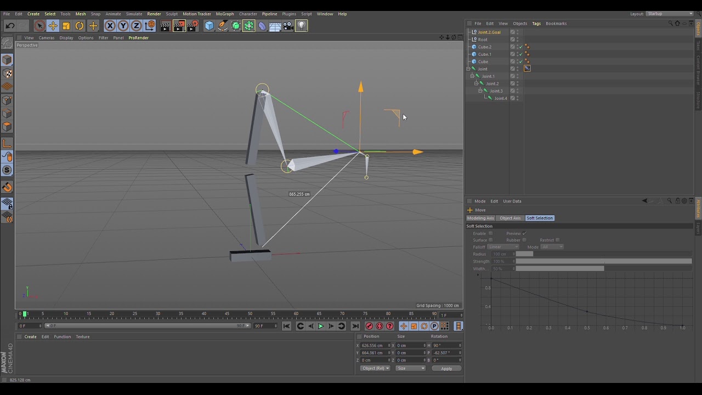Select the Live Selection tool
This screenshot has height=395, width=702.
coord(39,26)
